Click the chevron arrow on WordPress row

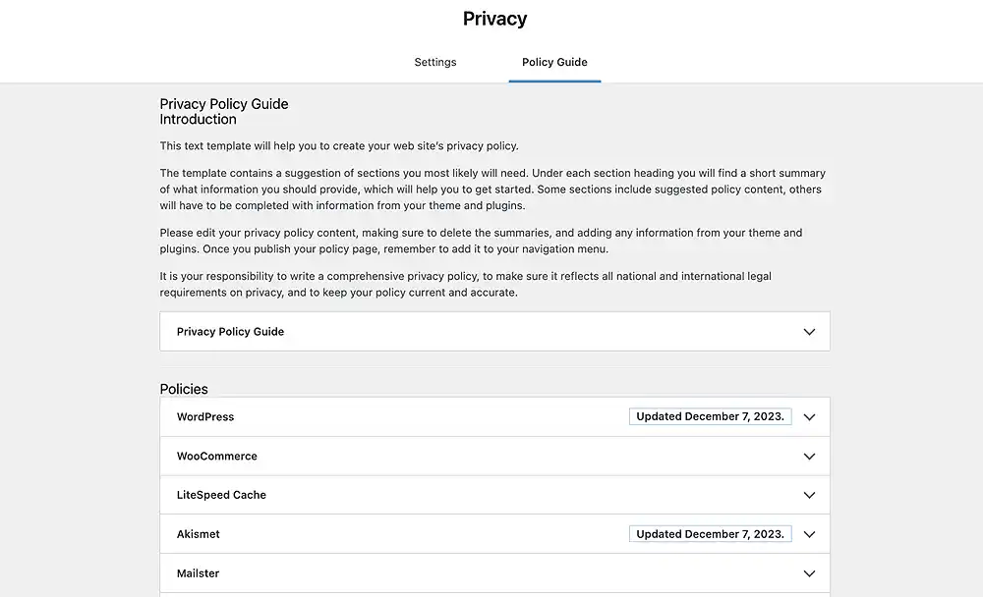point(809,417)
